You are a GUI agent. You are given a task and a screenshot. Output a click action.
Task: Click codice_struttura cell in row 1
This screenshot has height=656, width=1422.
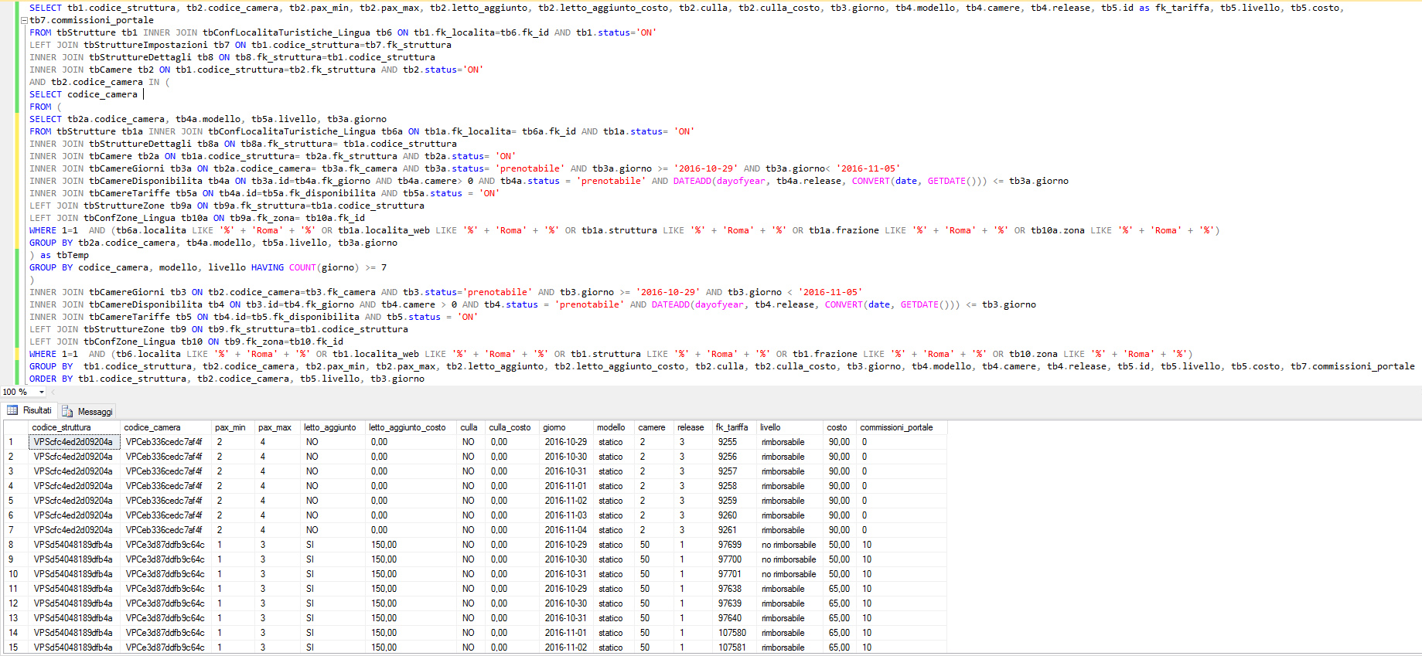click(74, 442)
